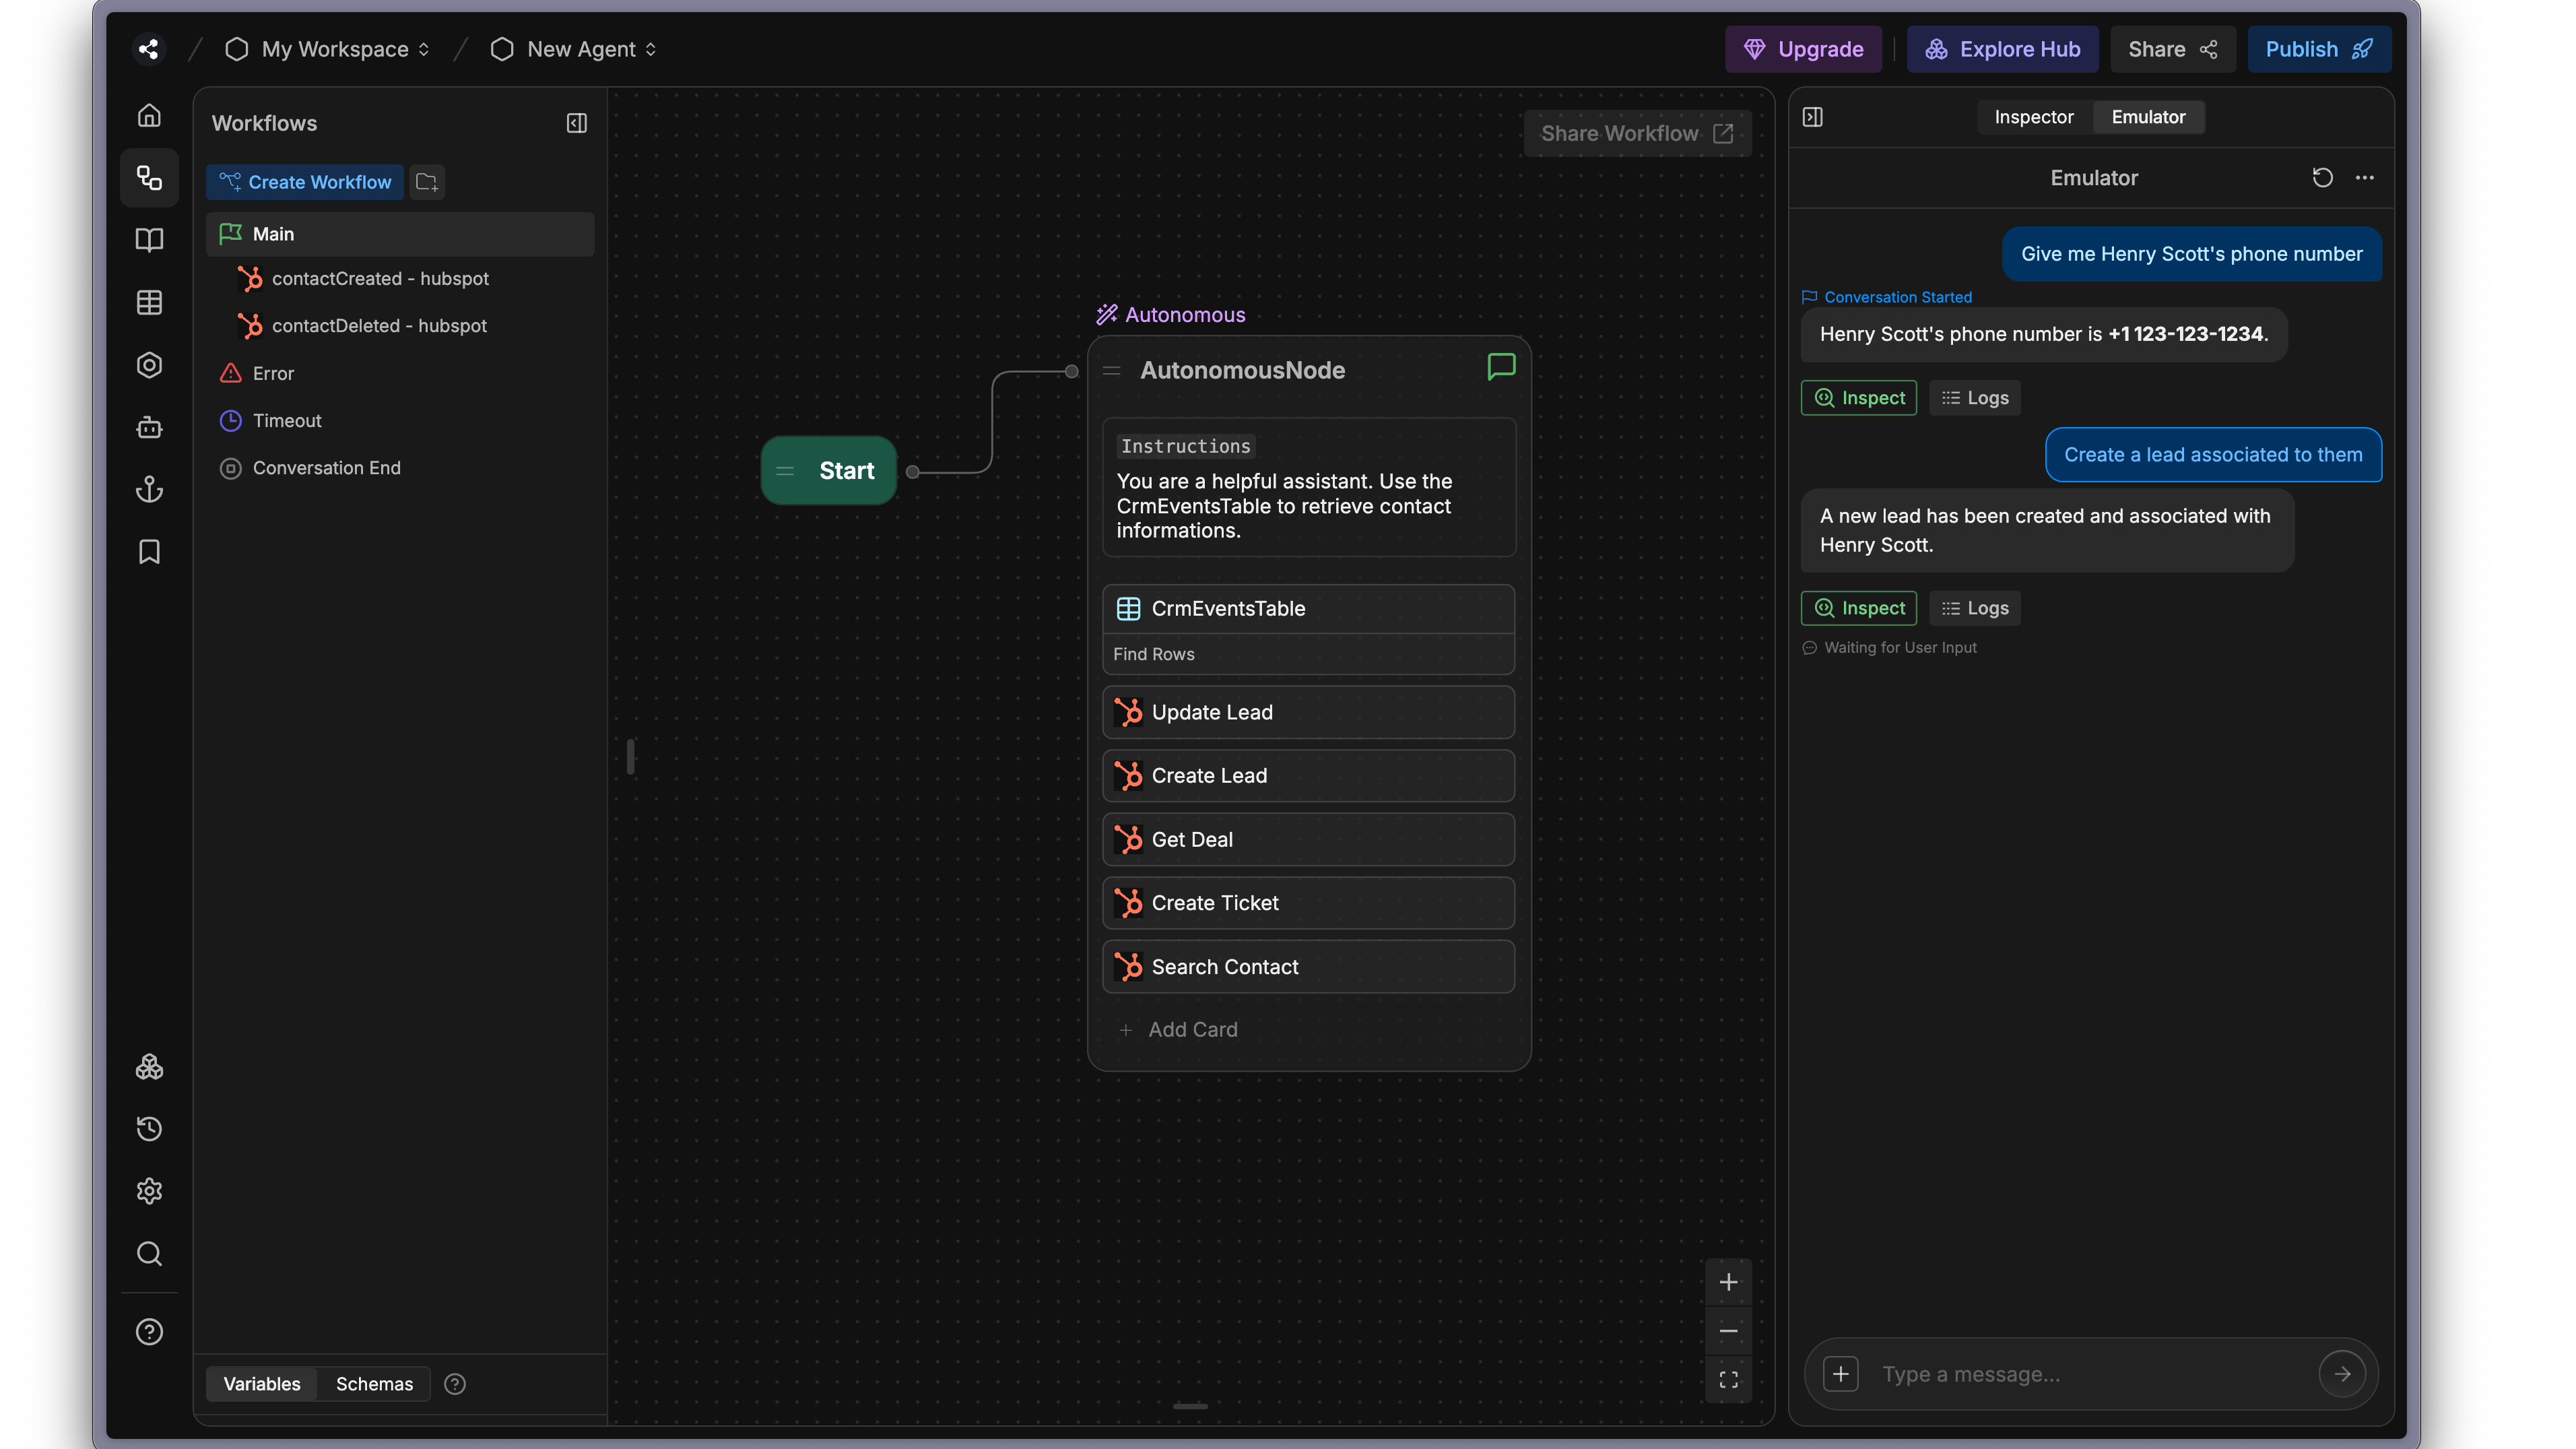The height and width of the screenshot is (1449, 2576).
Task: Open Logs for phone number response
Action: coord(1974,398)
